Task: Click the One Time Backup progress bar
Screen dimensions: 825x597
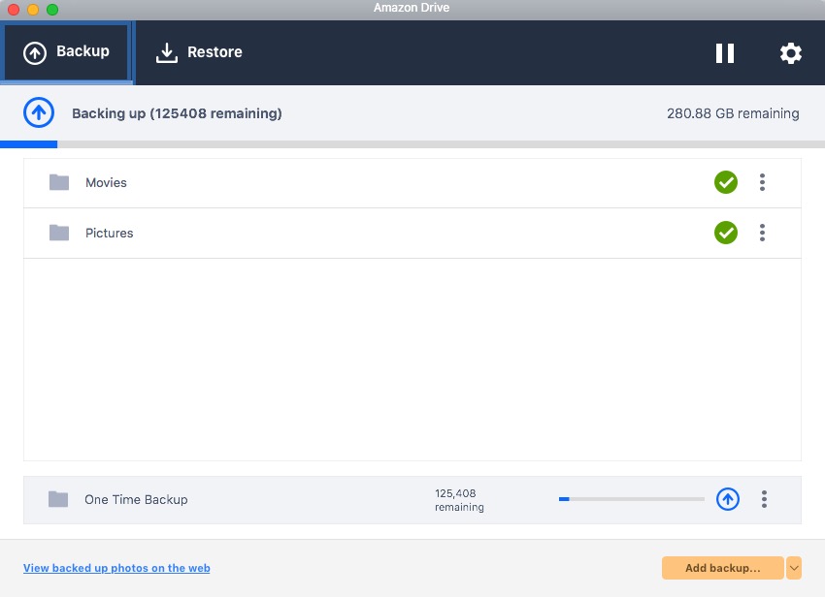Action: (x=632, y=499)
